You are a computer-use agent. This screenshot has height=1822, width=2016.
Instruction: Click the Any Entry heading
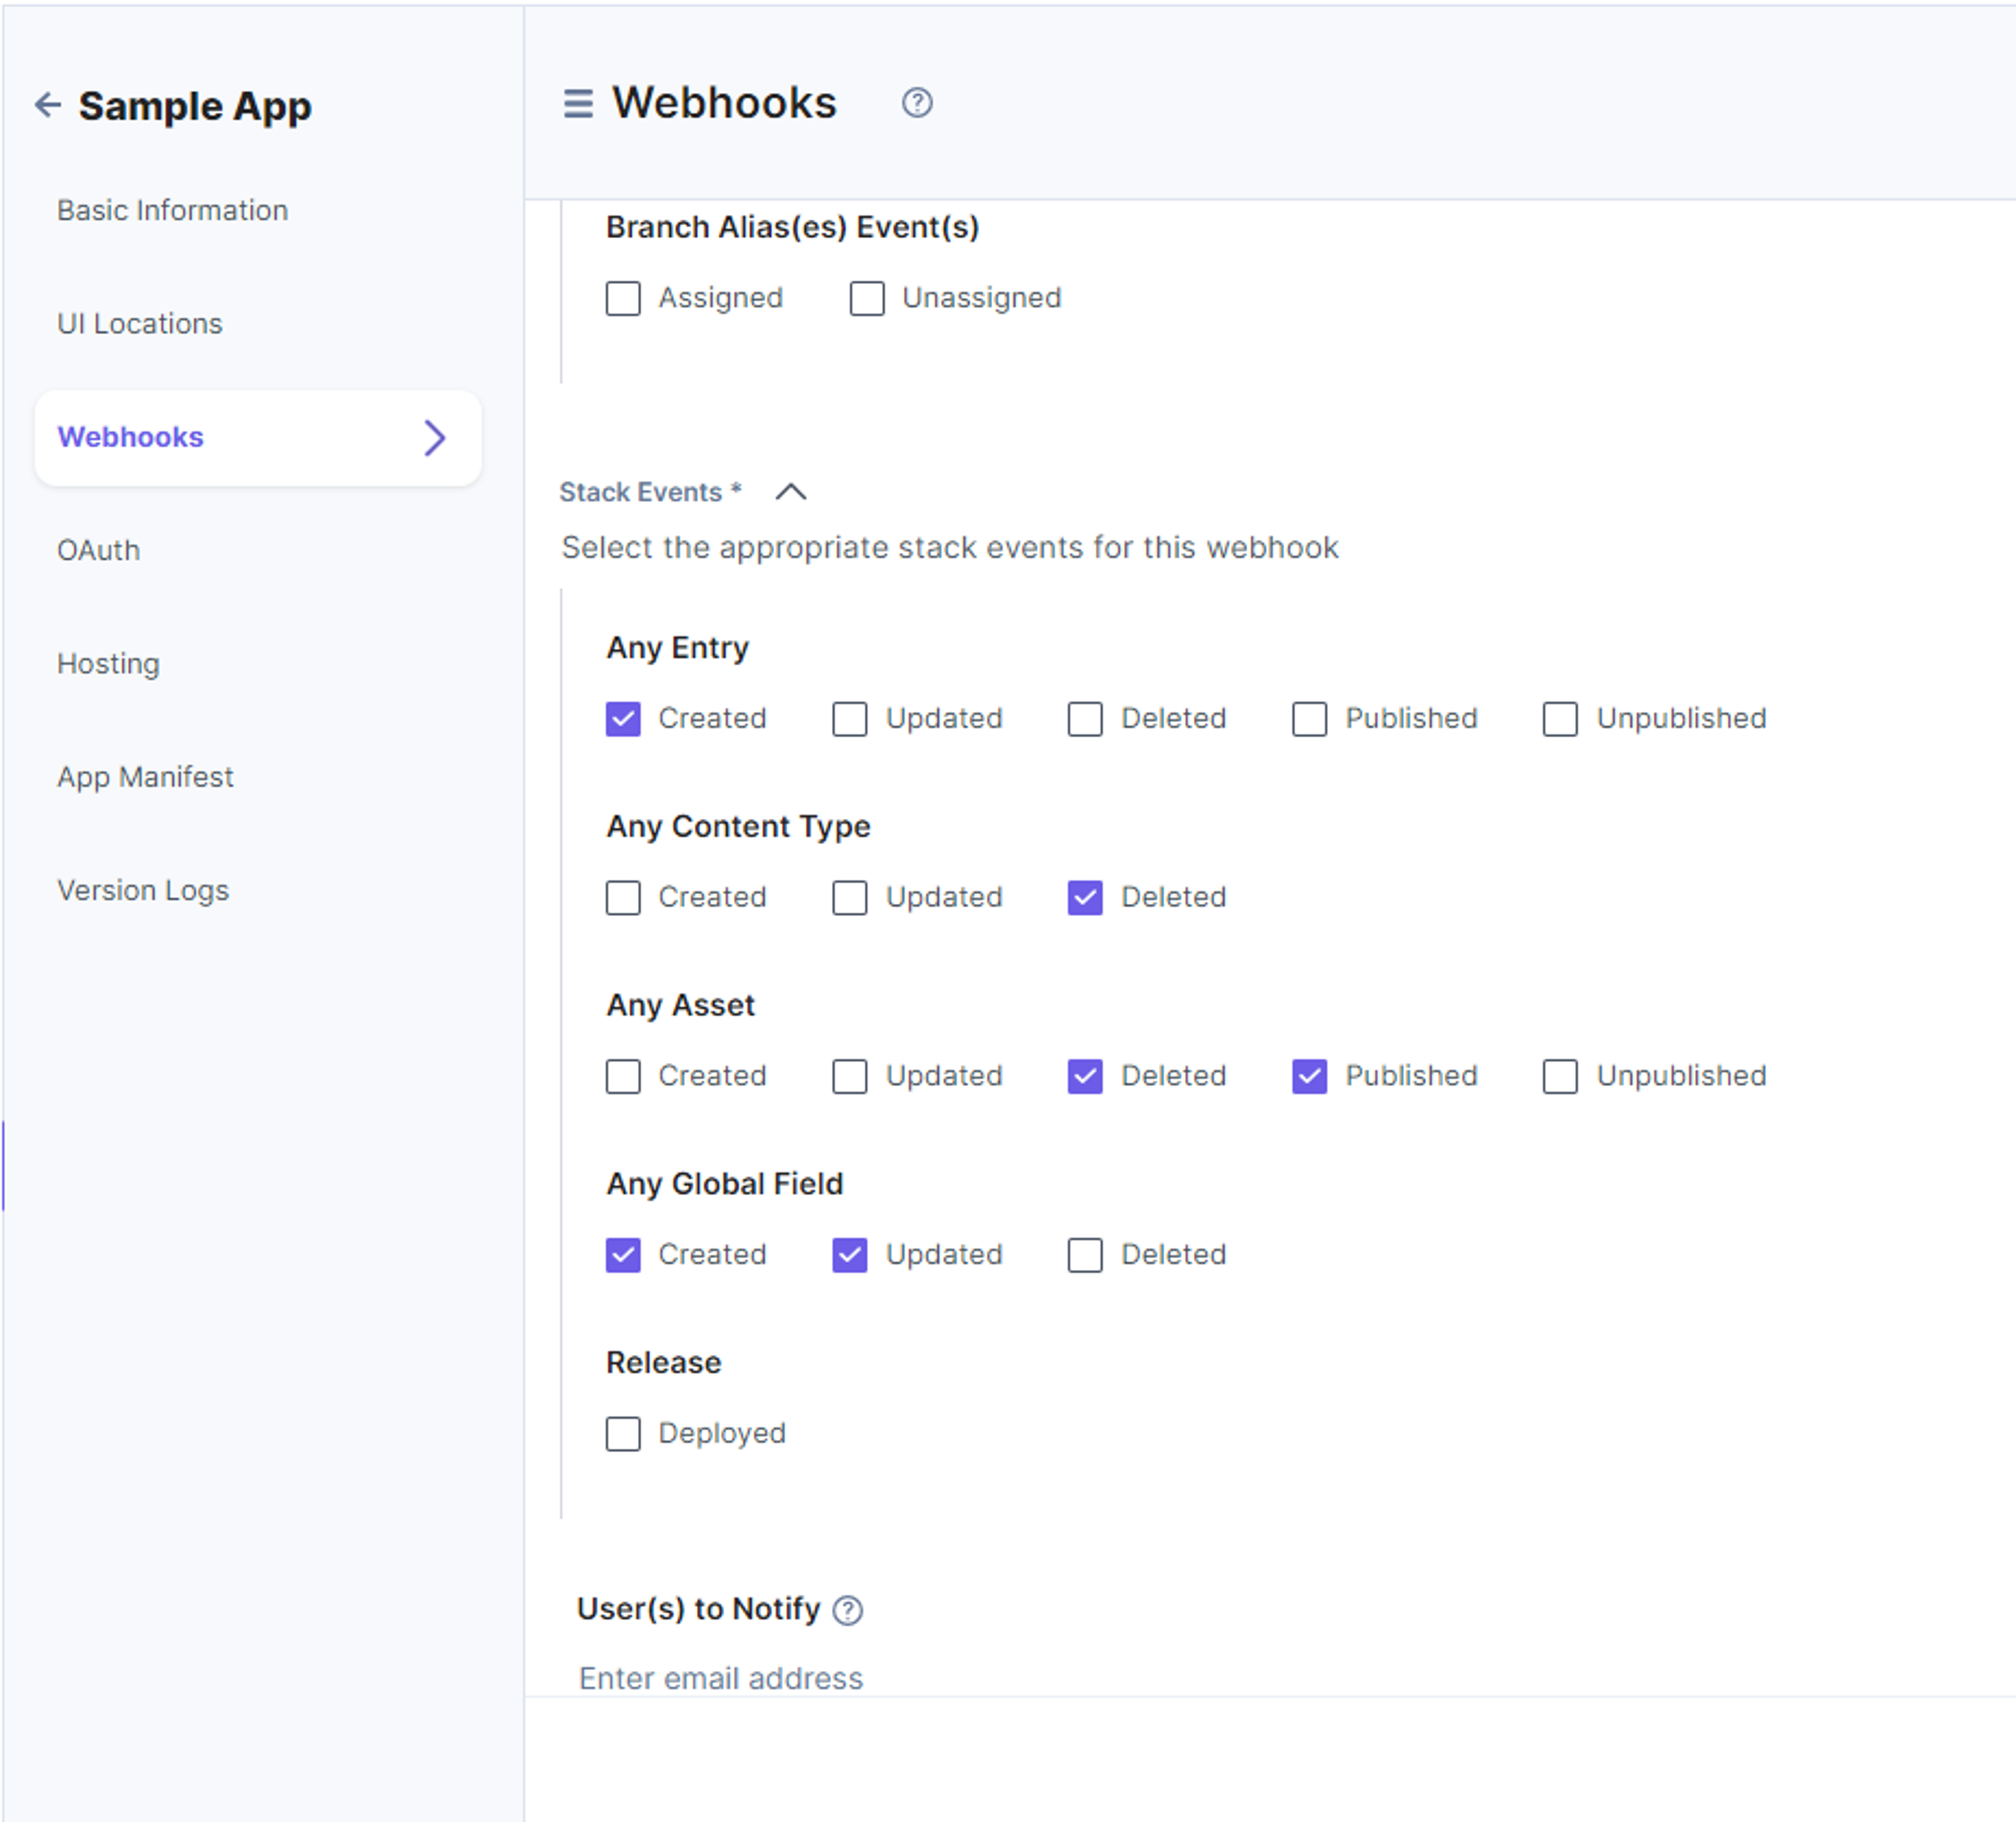677,648
